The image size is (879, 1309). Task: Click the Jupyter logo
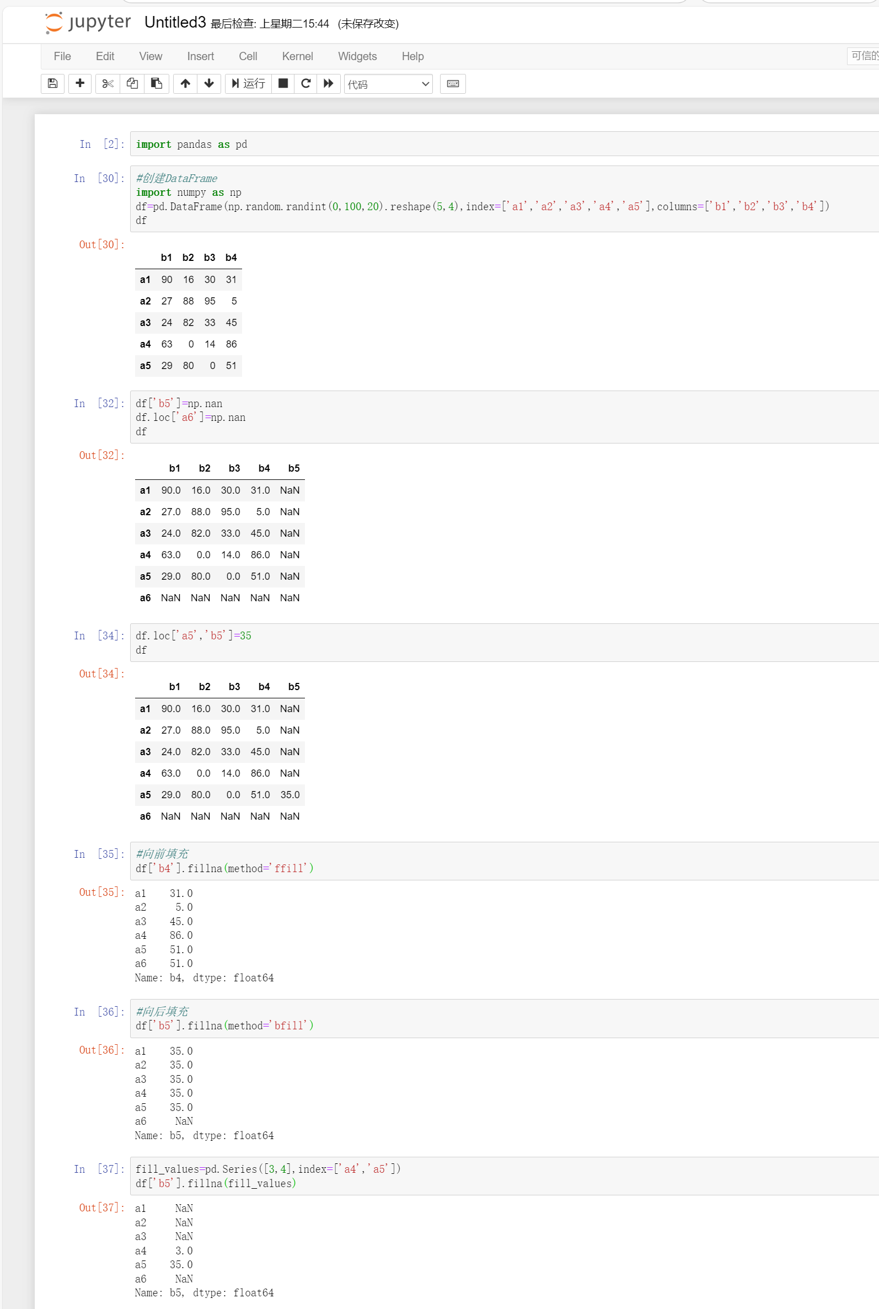pos(88,23)
